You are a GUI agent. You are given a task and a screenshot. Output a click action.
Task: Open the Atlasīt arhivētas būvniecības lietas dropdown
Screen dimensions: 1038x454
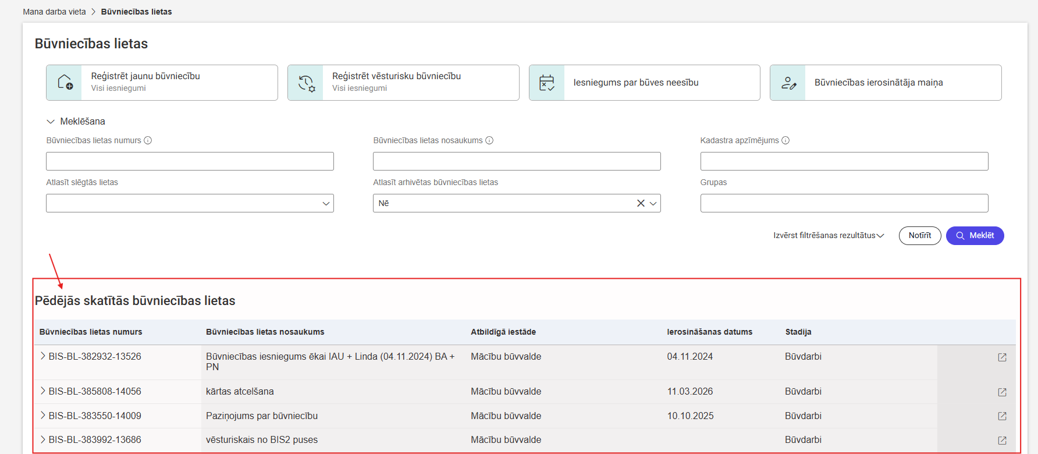[653, 203]
